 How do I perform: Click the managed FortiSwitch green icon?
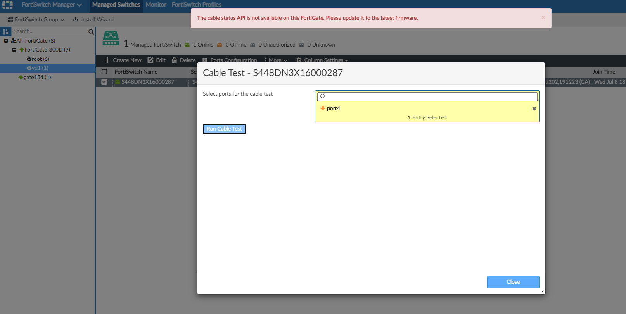[111, 38]
